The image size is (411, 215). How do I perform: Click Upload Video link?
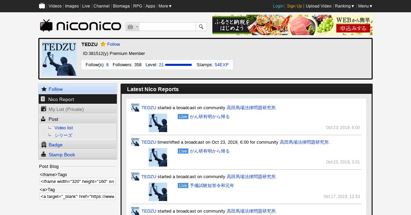(319, 6)
